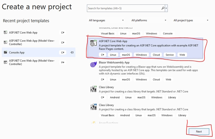The height and width of the screenshot is (139, 215).
Task: Click recent C# Model-View-Controller template icon
Action: coord(5,42)
